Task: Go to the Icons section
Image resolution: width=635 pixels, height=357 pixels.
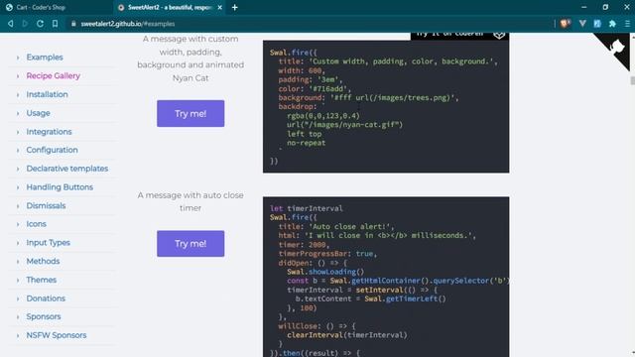Action: [36, 224]
